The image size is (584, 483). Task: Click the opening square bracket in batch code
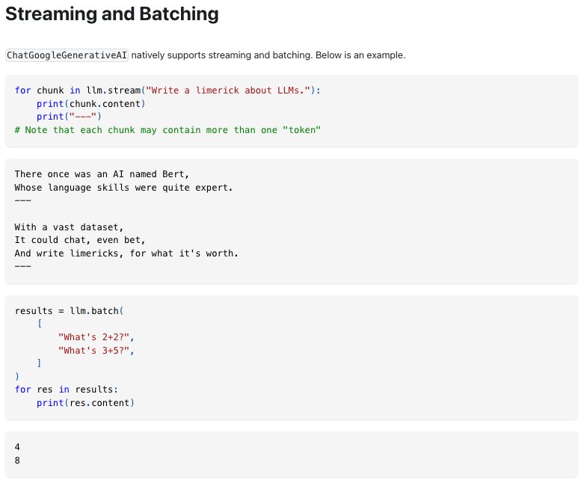(x=40, y=324)
